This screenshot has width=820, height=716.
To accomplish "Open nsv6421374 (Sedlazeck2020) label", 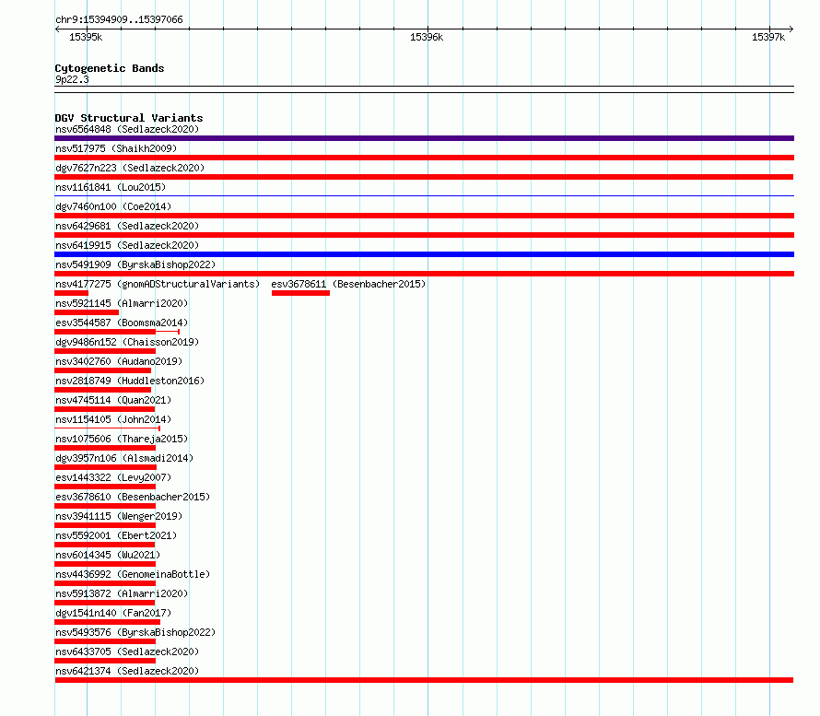I will pyautogui.click(x=127, y=671).
